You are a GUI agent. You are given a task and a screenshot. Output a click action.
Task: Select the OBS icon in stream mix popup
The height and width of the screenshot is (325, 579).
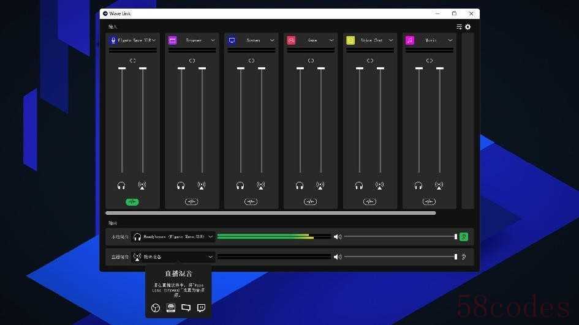(156, 308)
